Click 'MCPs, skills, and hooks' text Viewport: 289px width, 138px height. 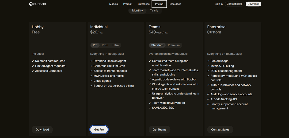click(109, 76)
